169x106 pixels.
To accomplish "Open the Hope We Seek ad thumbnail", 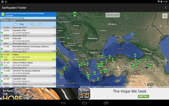I will [84, 94].
